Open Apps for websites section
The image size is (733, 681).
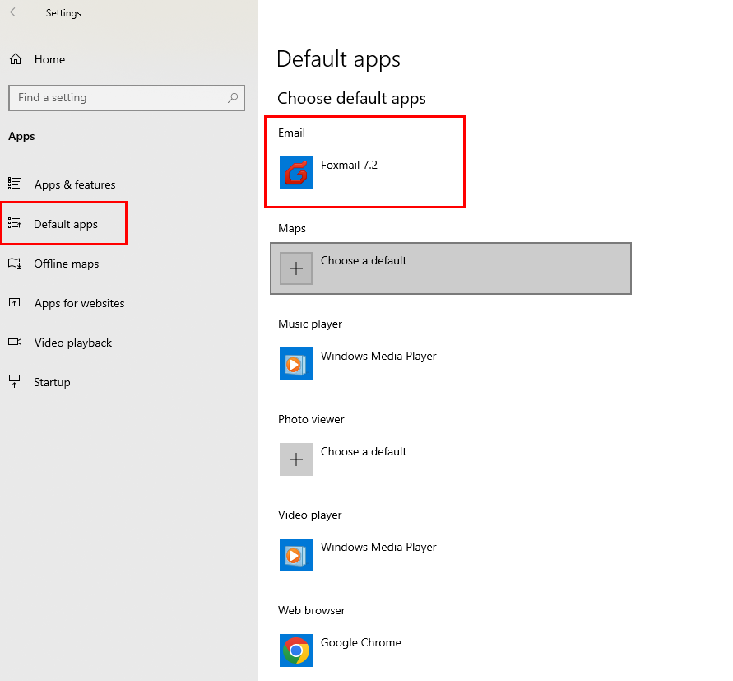pos(80,303)
